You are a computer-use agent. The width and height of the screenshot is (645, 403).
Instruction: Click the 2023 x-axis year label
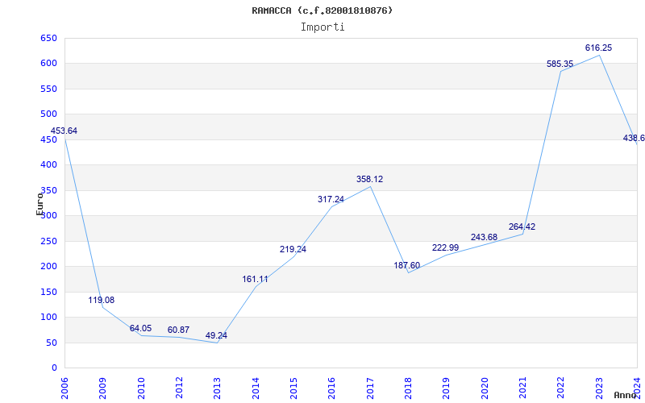(x=599, y=388)
